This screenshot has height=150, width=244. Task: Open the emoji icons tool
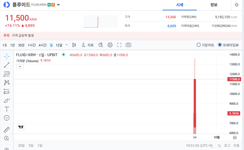(7, 118)
